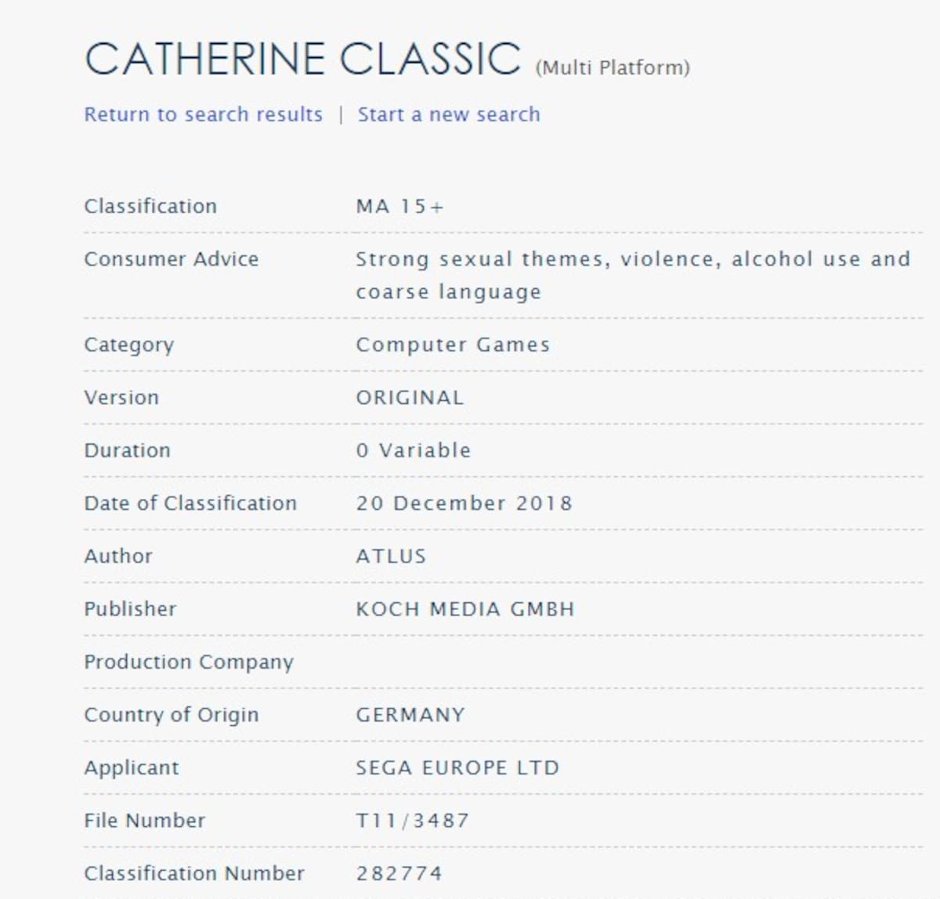Select the ORIGINAL version value

coord(410,398)
